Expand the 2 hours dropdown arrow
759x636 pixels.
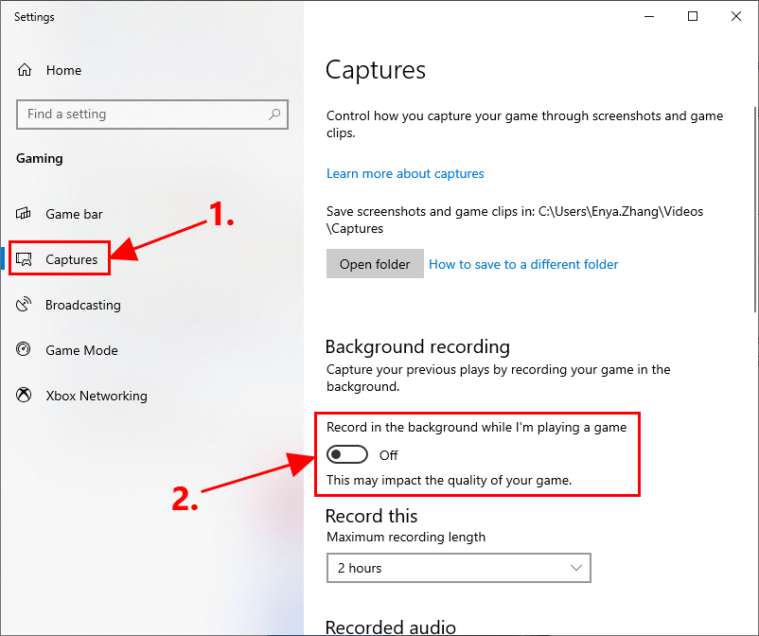click(575, 568)
